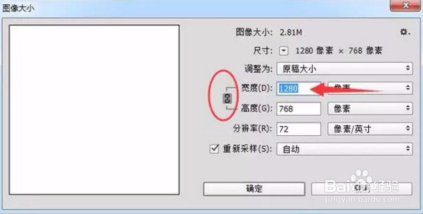Click the 分辨率 field showing 72
Viewport: 423px width, 214px height.
[x=299, y=129]
